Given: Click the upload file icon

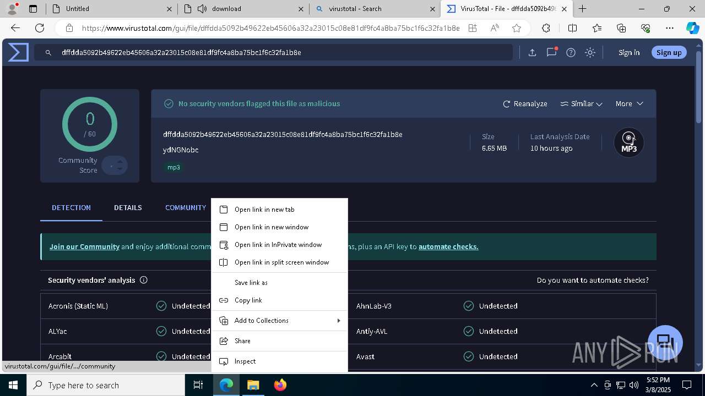Looking at the screenshot, I should [x=532, y=53].
